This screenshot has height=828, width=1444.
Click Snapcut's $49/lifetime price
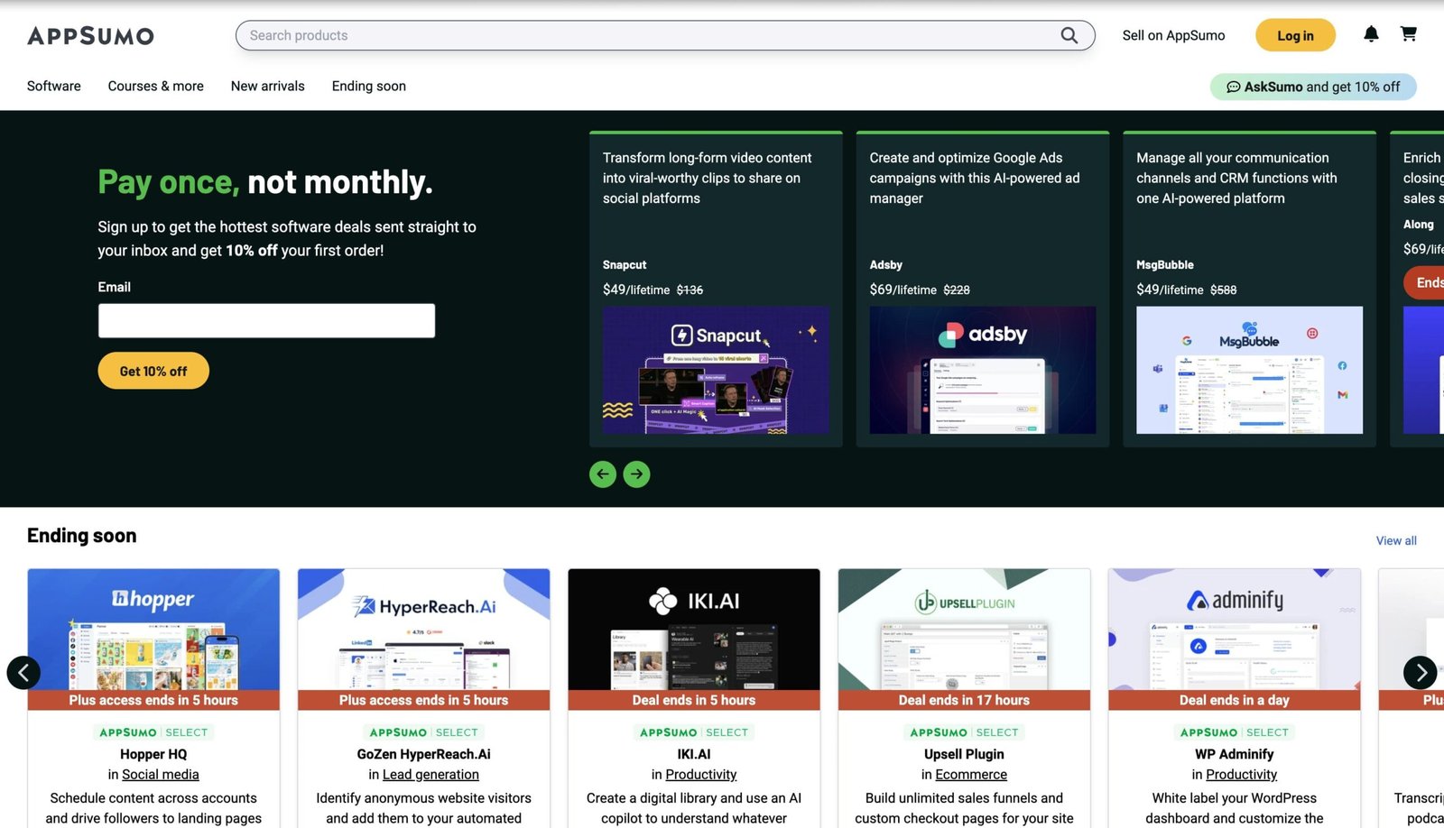click(636, 290)
